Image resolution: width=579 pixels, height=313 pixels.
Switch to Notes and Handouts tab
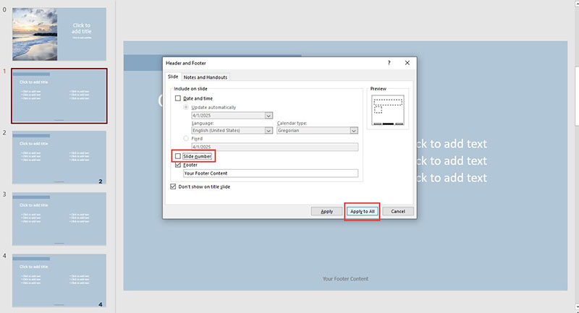pos(206,77)
